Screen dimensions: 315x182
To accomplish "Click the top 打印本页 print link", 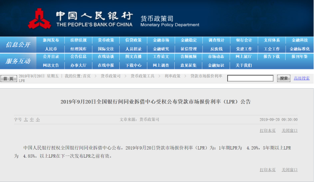I will (268, 130).
